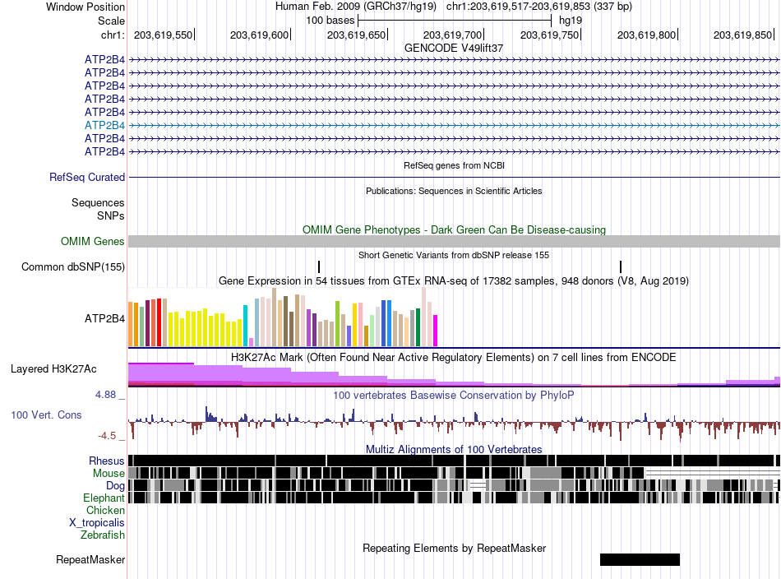Click the highlighted light-blue ATP2B4 transcript label
The height and width of the screenshot is (579, 781).
coord(104,125)
